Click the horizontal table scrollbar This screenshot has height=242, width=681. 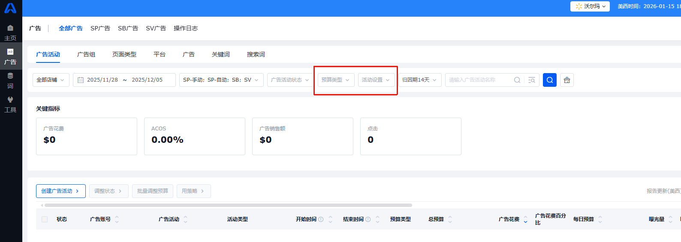(x=228, y=205)
